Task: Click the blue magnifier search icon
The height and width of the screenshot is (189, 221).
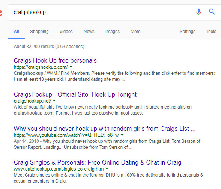Action: (x=212, y=12)
